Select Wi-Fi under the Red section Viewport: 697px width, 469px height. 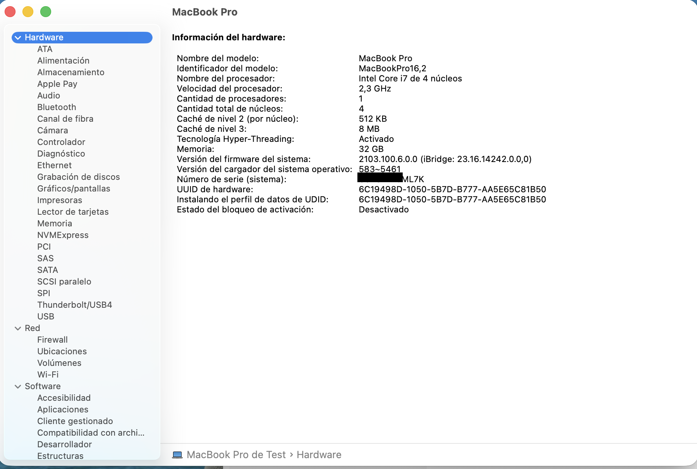click(x=48, y=375)
